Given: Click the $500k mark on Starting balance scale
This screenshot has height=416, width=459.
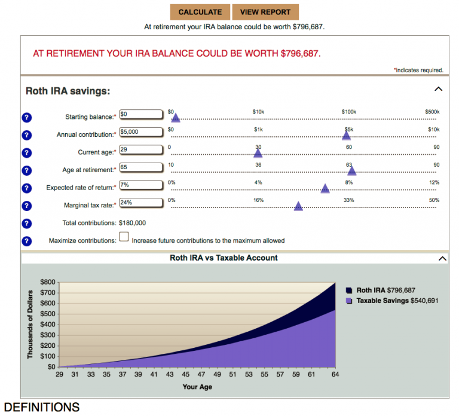Looking at the screenshot, I should [x=432, y=112].
